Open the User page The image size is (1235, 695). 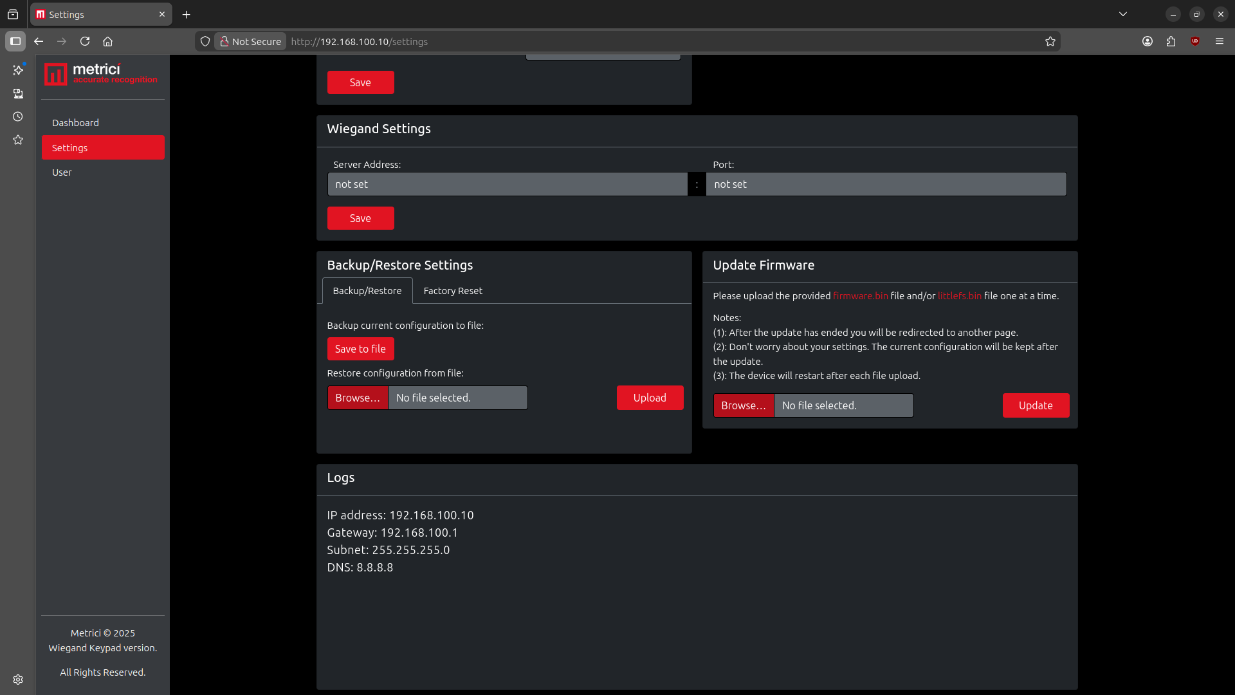pyautogui.click(x=103, y=172)
